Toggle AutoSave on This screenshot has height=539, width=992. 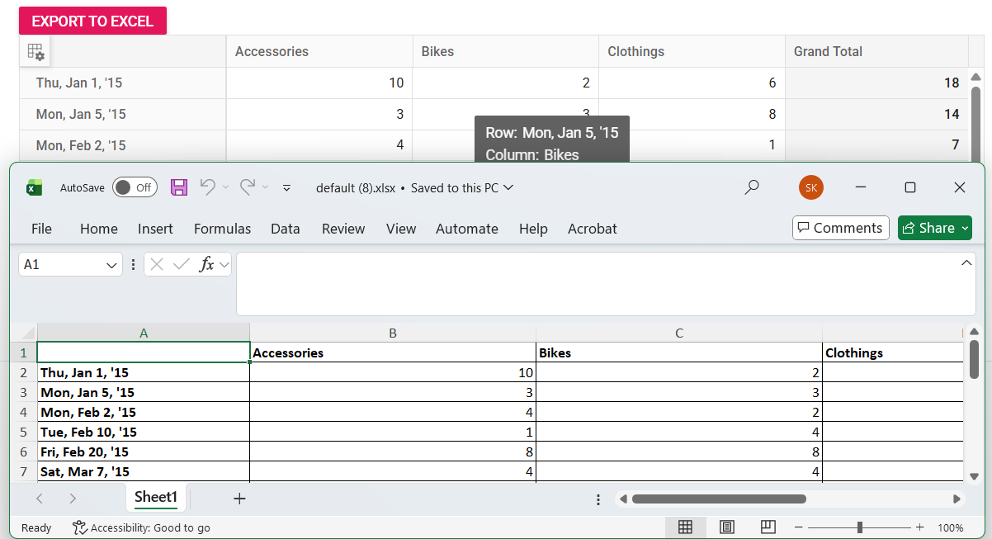tap(135, 187)
